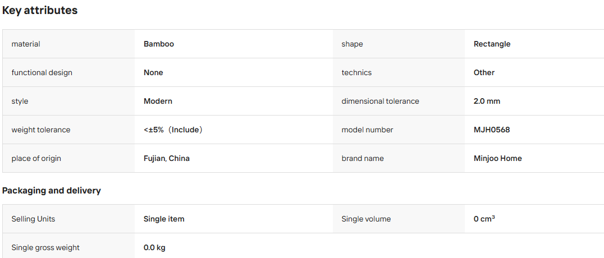
Task: Click the technics Other value
Action: tap(484, 72)
